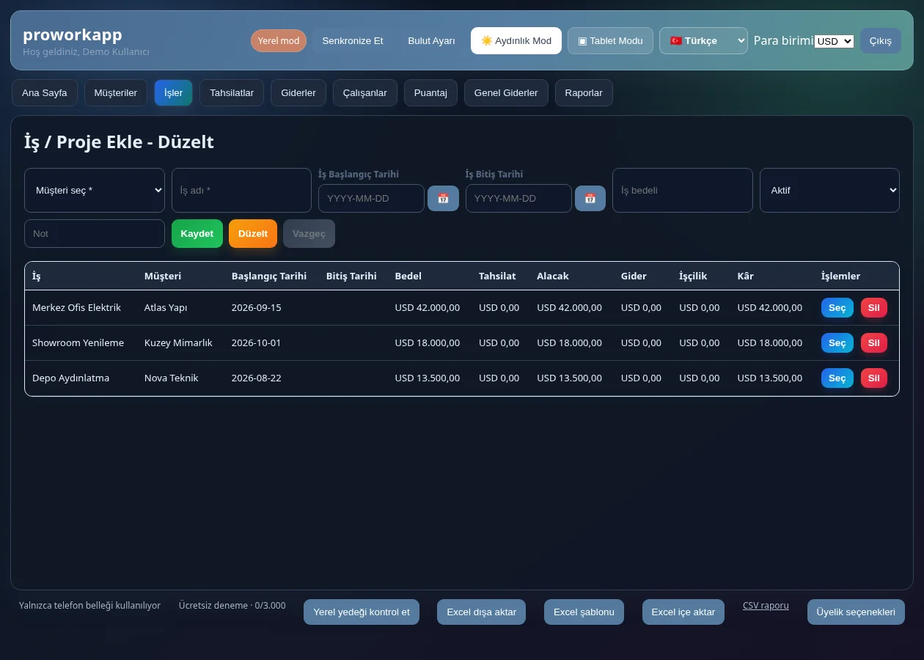The width and height of the screenshot is (924, 660).
Task: Focus the İş bedeli input field
Action: coord(683,190)
